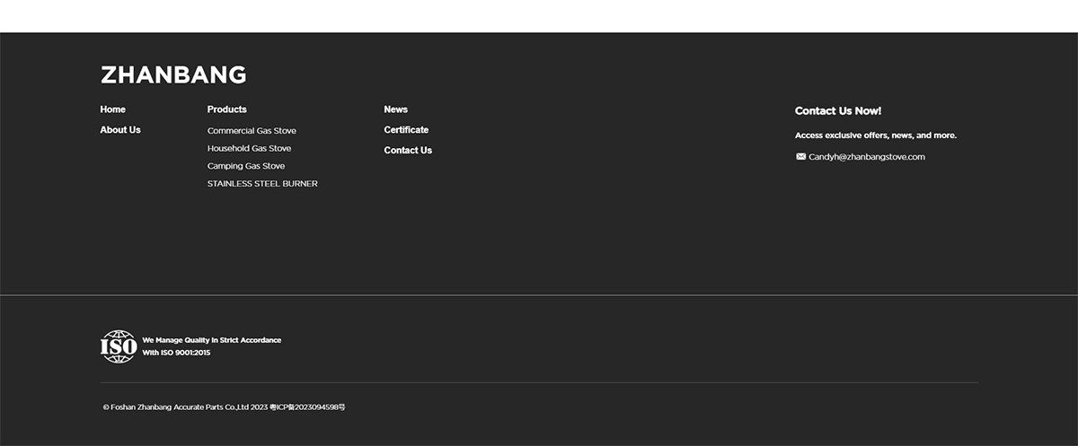Click the 'Access exclusive offers, news' text
The width and height of the screenshot is (1078, 446).
click(875, 136)
